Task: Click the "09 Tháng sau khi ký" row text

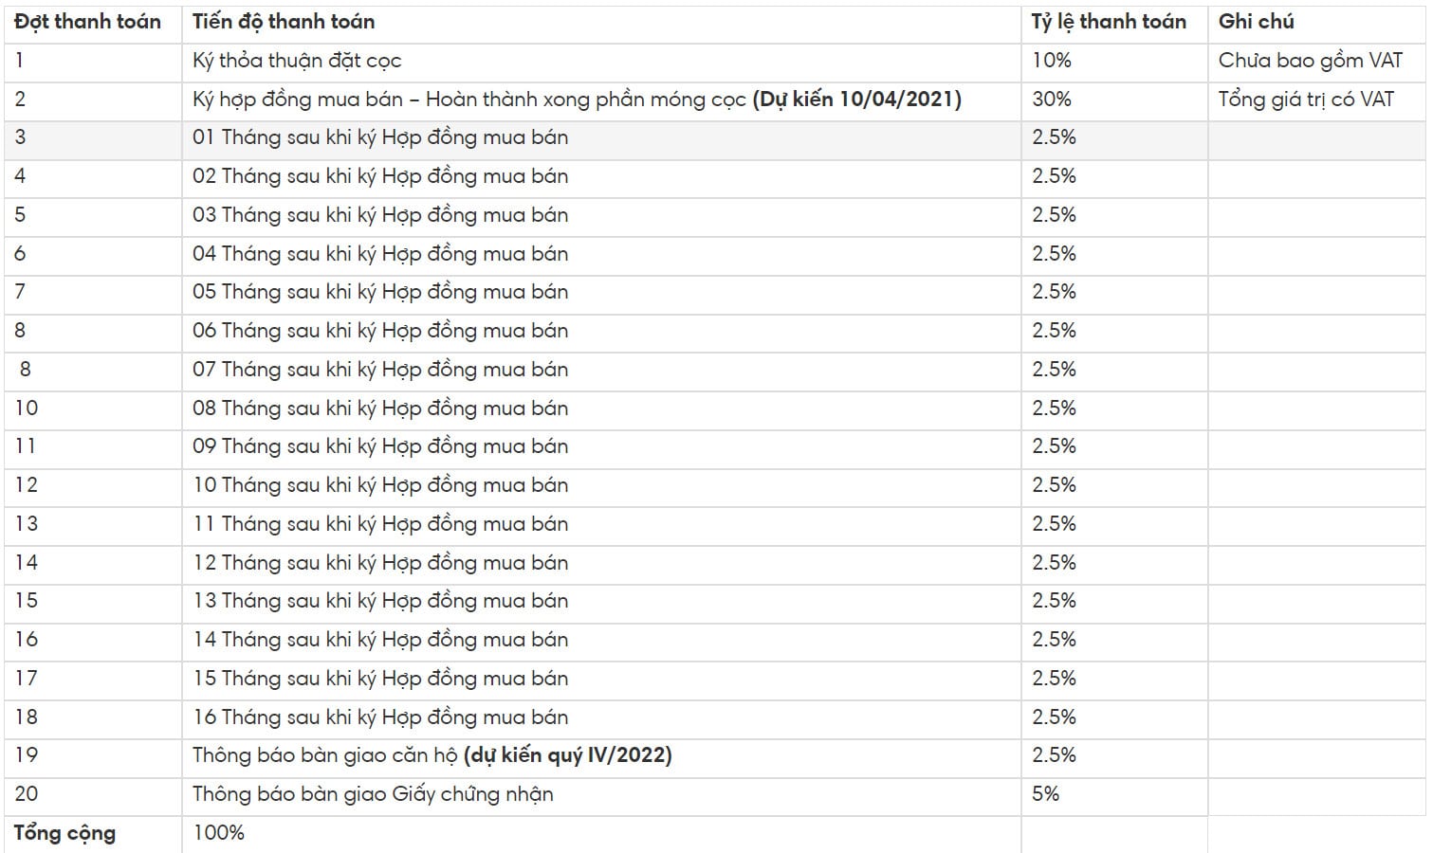Action: 380,446
